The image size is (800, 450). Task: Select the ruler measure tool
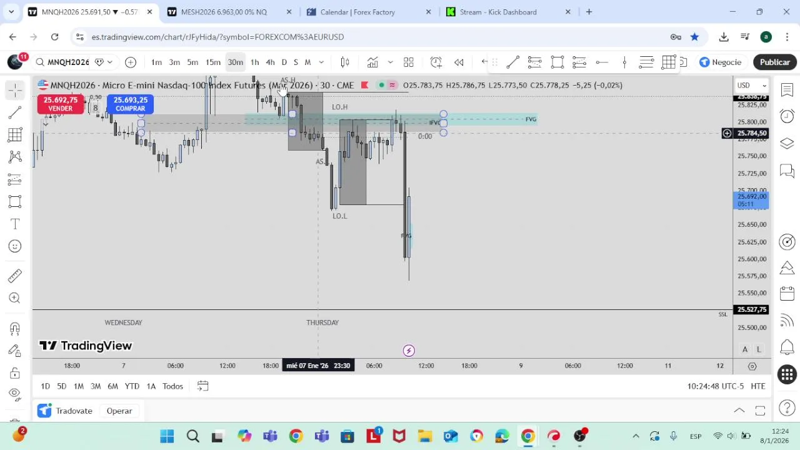point(15,276)
